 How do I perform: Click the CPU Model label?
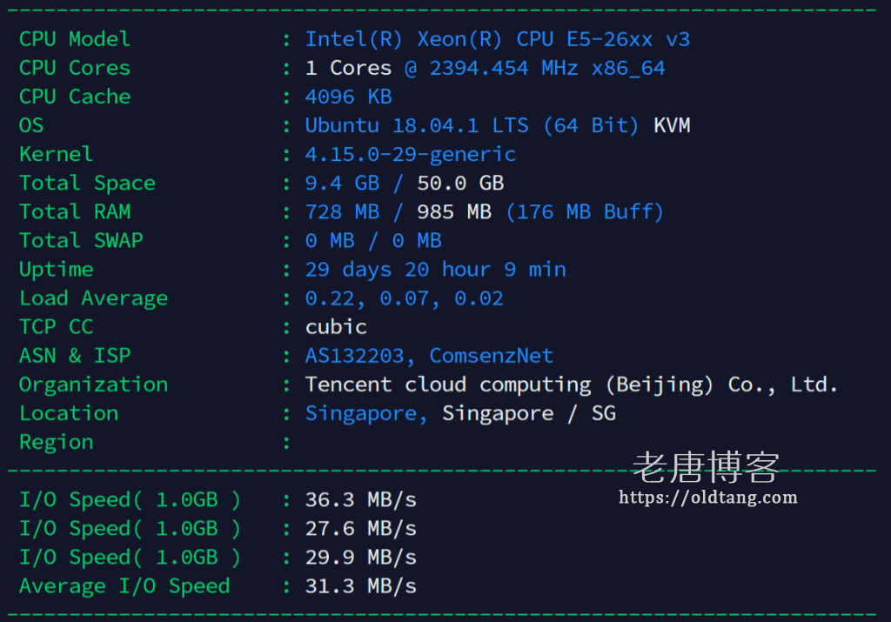(75, 39)
